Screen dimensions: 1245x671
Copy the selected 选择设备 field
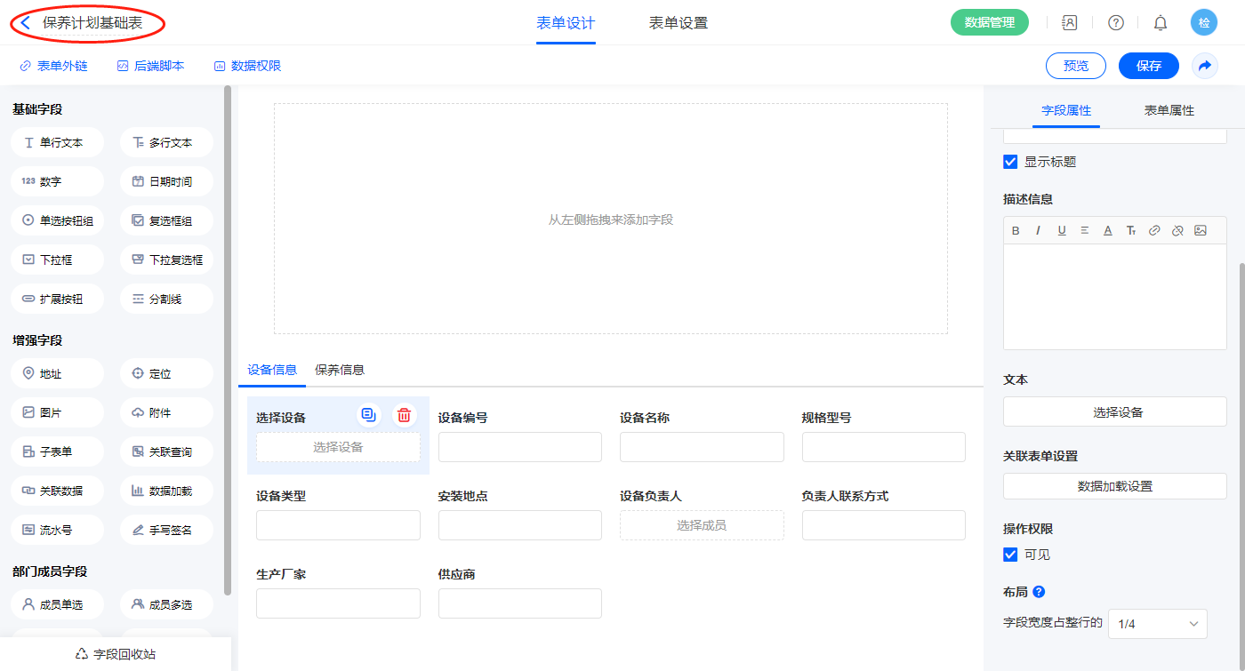[368, 415]
